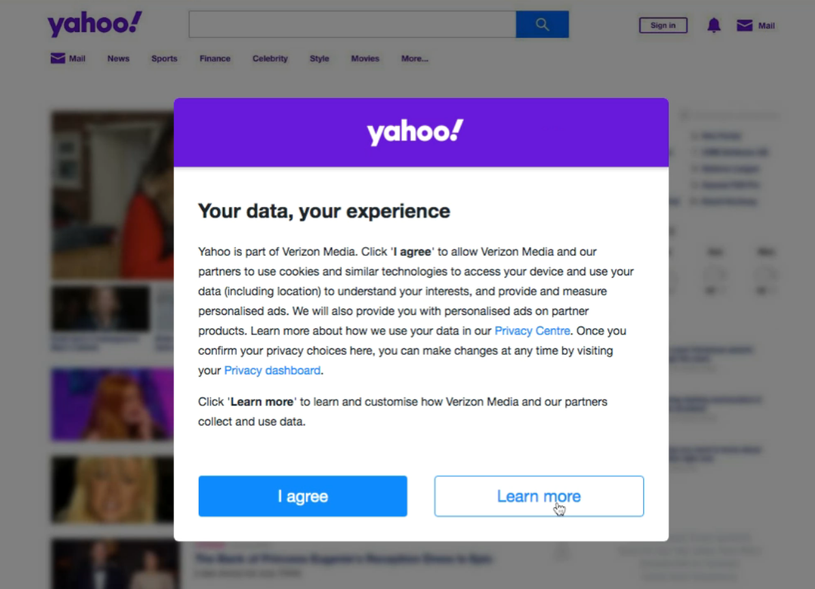Image resolution: width=815 pixels, height=589 pixels.
Task: Open the Privacy Centre link
Action: click(x=532, y=331)
